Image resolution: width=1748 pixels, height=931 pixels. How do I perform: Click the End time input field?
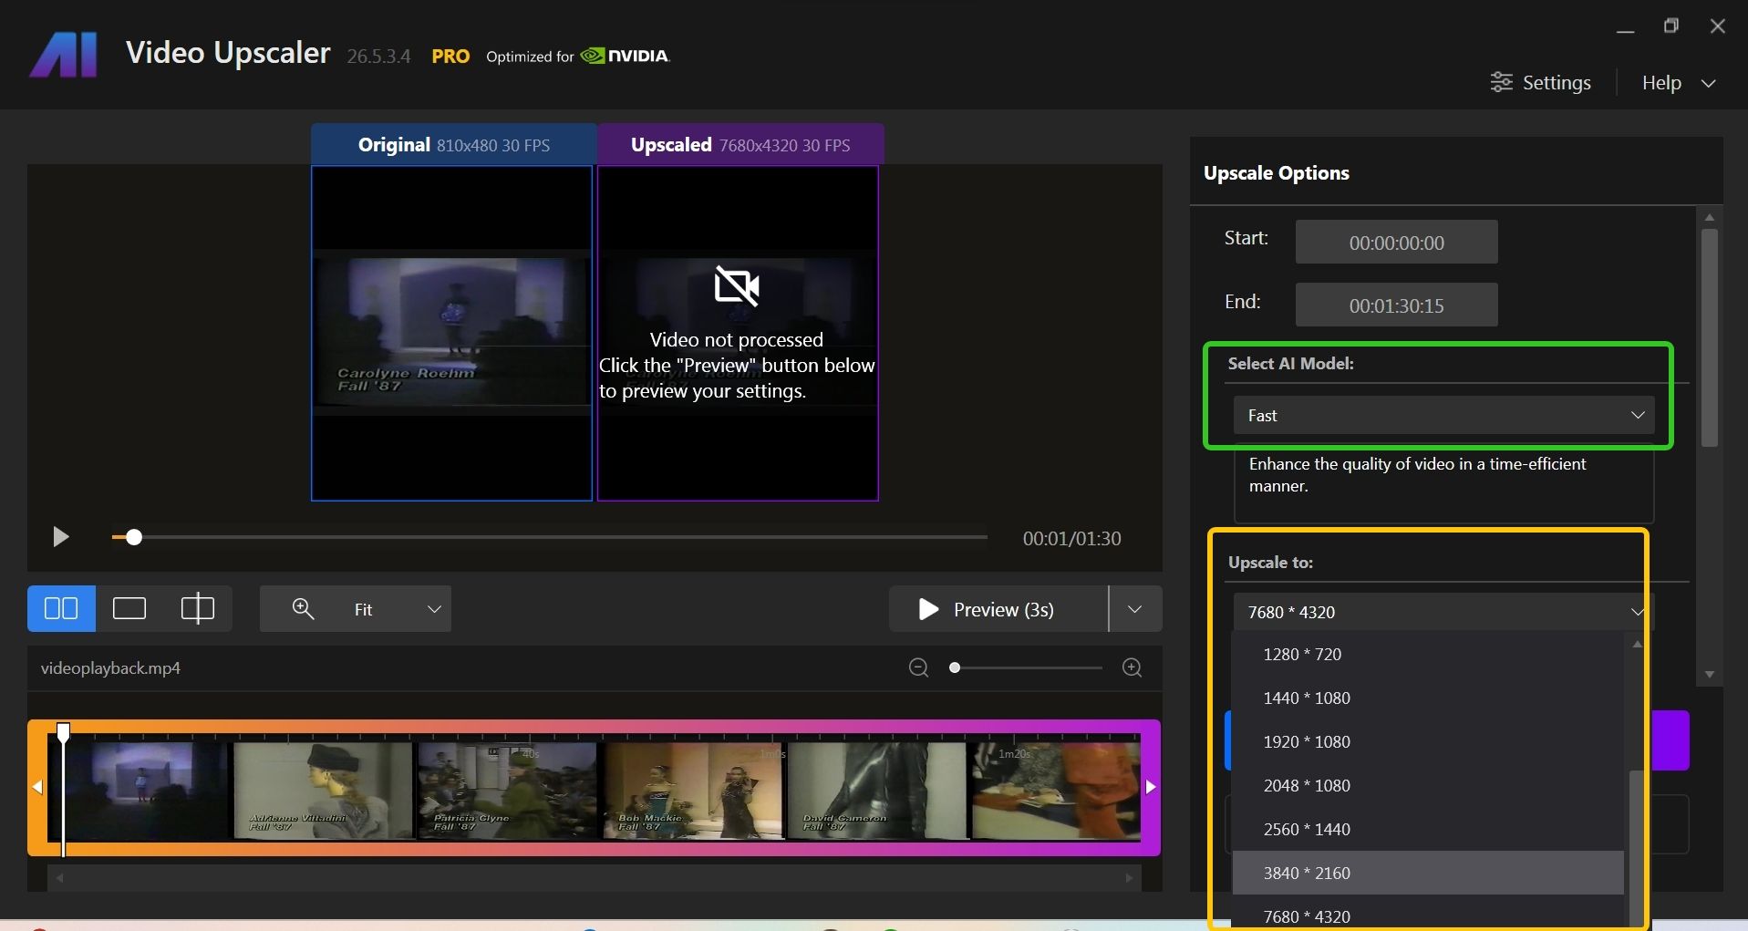pyautogui.click(x=1396, y=305)
